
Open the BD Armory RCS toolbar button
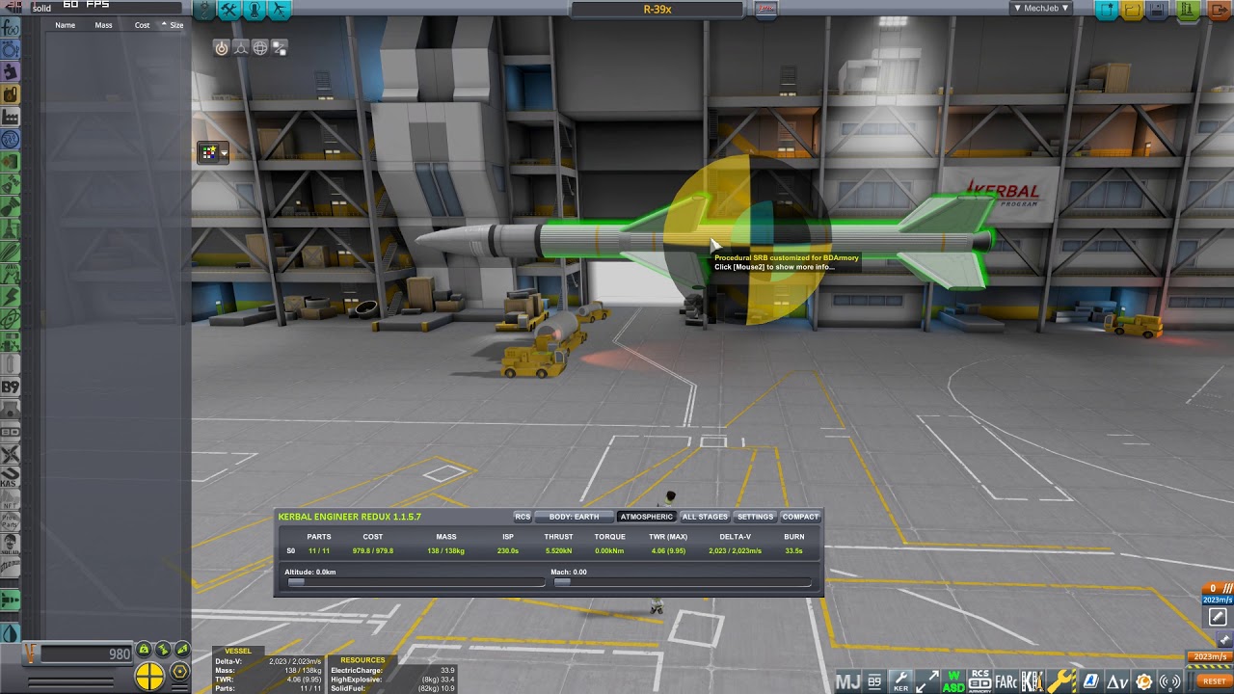point(979,681)
